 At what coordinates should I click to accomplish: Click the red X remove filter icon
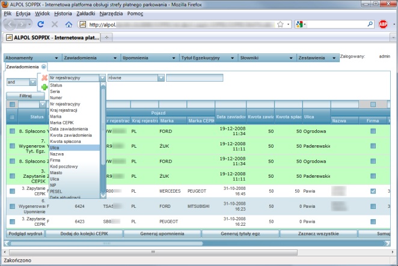point(44,78)
